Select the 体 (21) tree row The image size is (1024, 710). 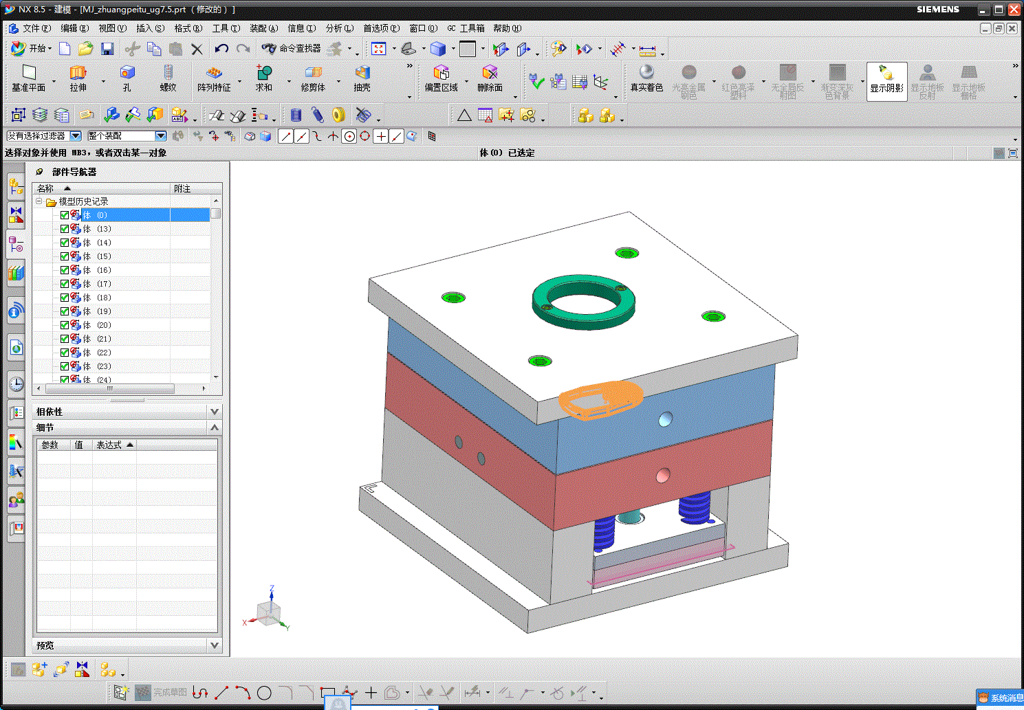tap(121, 339)
